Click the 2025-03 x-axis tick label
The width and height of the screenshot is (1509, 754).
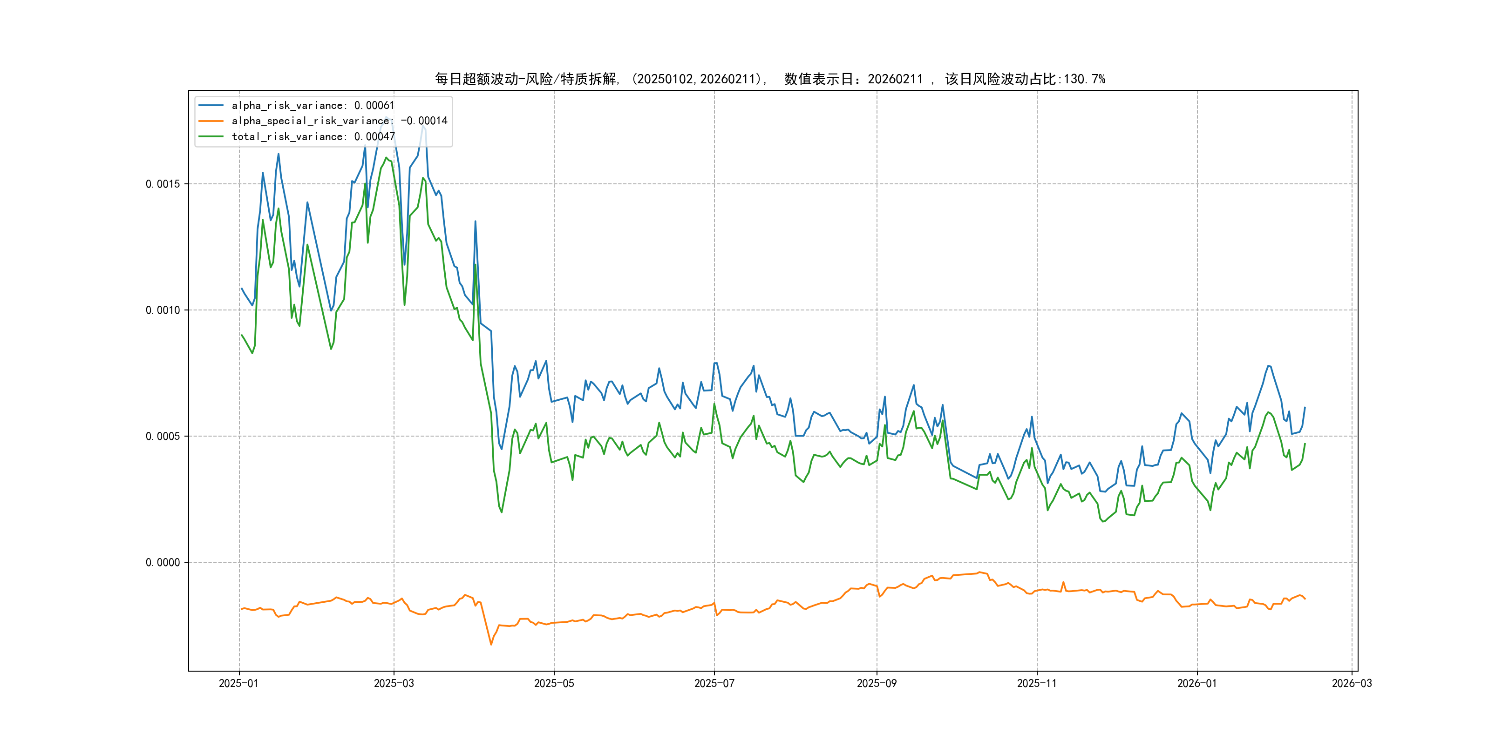point(394,684)
